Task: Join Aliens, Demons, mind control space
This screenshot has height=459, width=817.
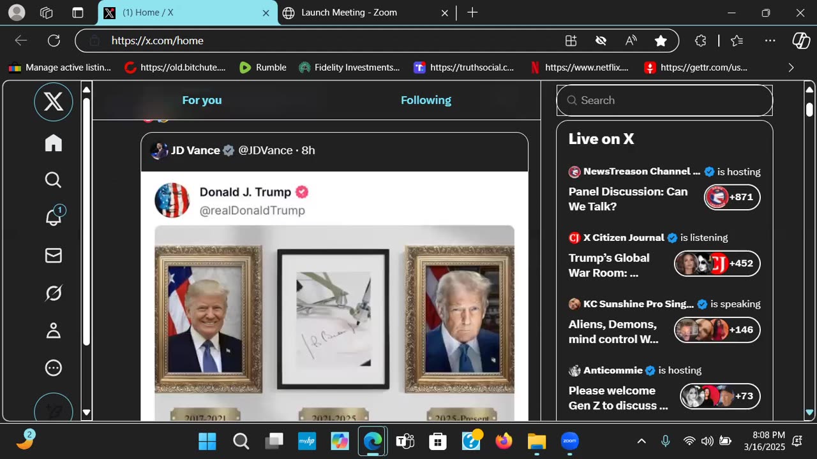Action: (x=613, y=331)
